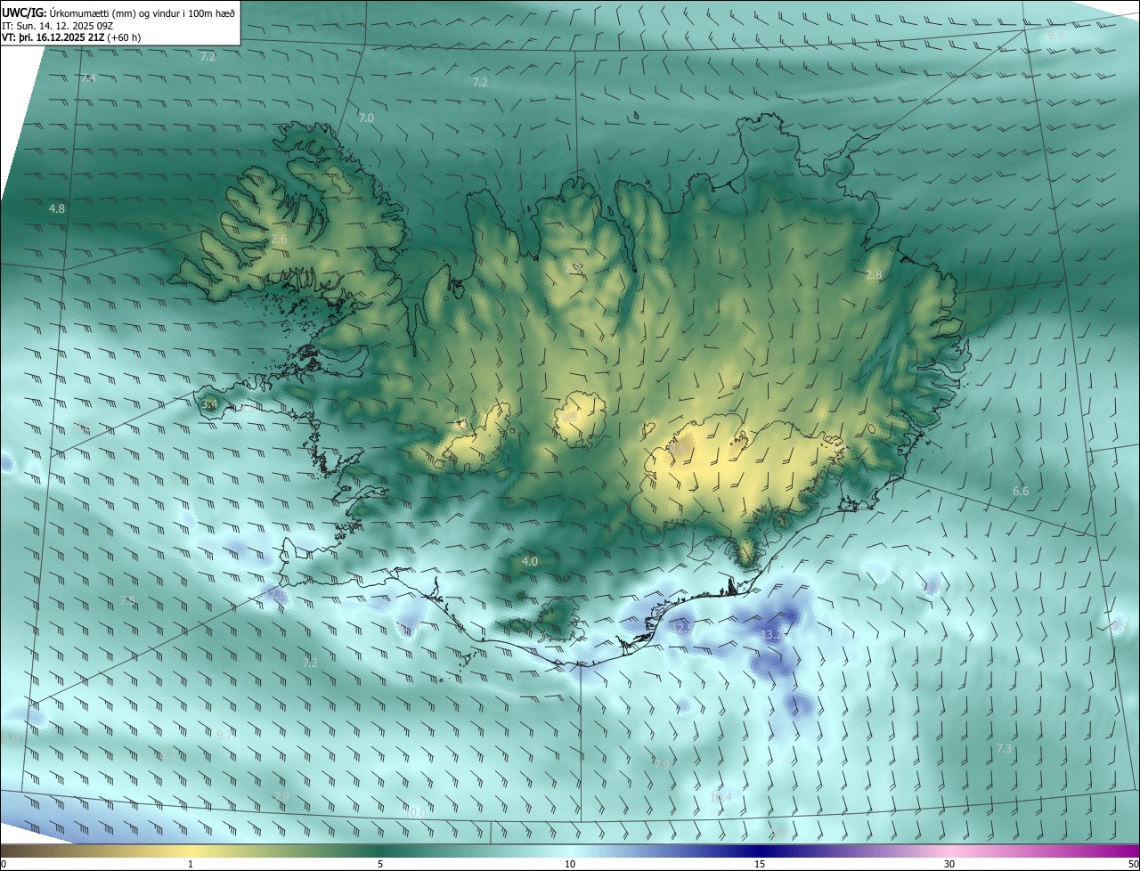Click the 7.0 value label on the map
This screenshot has width=1140, height=871.
point(366,118)
